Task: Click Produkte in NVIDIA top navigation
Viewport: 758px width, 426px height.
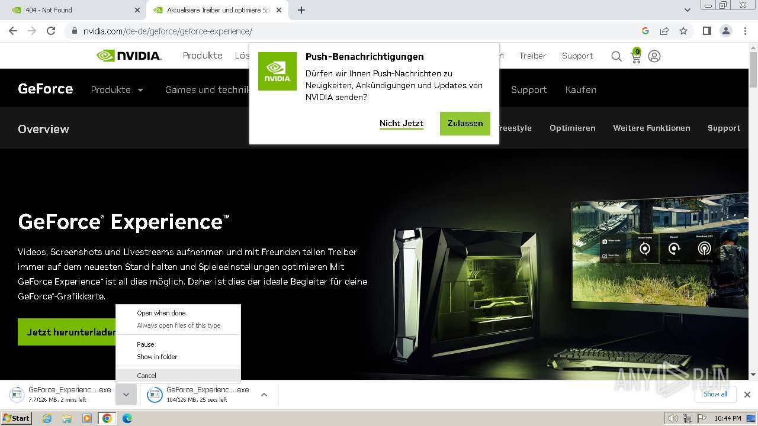Action: (x=203, y=56)
